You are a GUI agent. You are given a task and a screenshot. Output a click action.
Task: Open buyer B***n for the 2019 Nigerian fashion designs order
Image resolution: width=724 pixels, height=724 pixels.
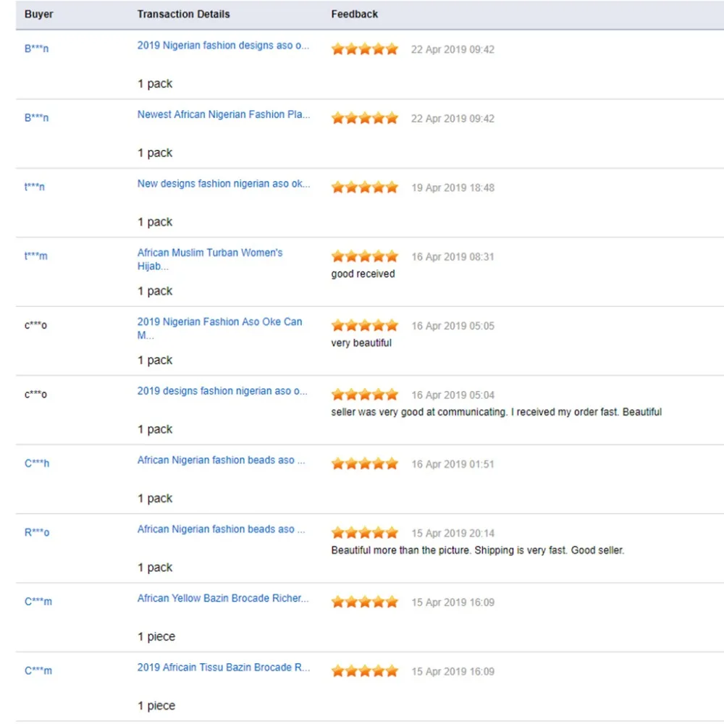tap(36, 49)
